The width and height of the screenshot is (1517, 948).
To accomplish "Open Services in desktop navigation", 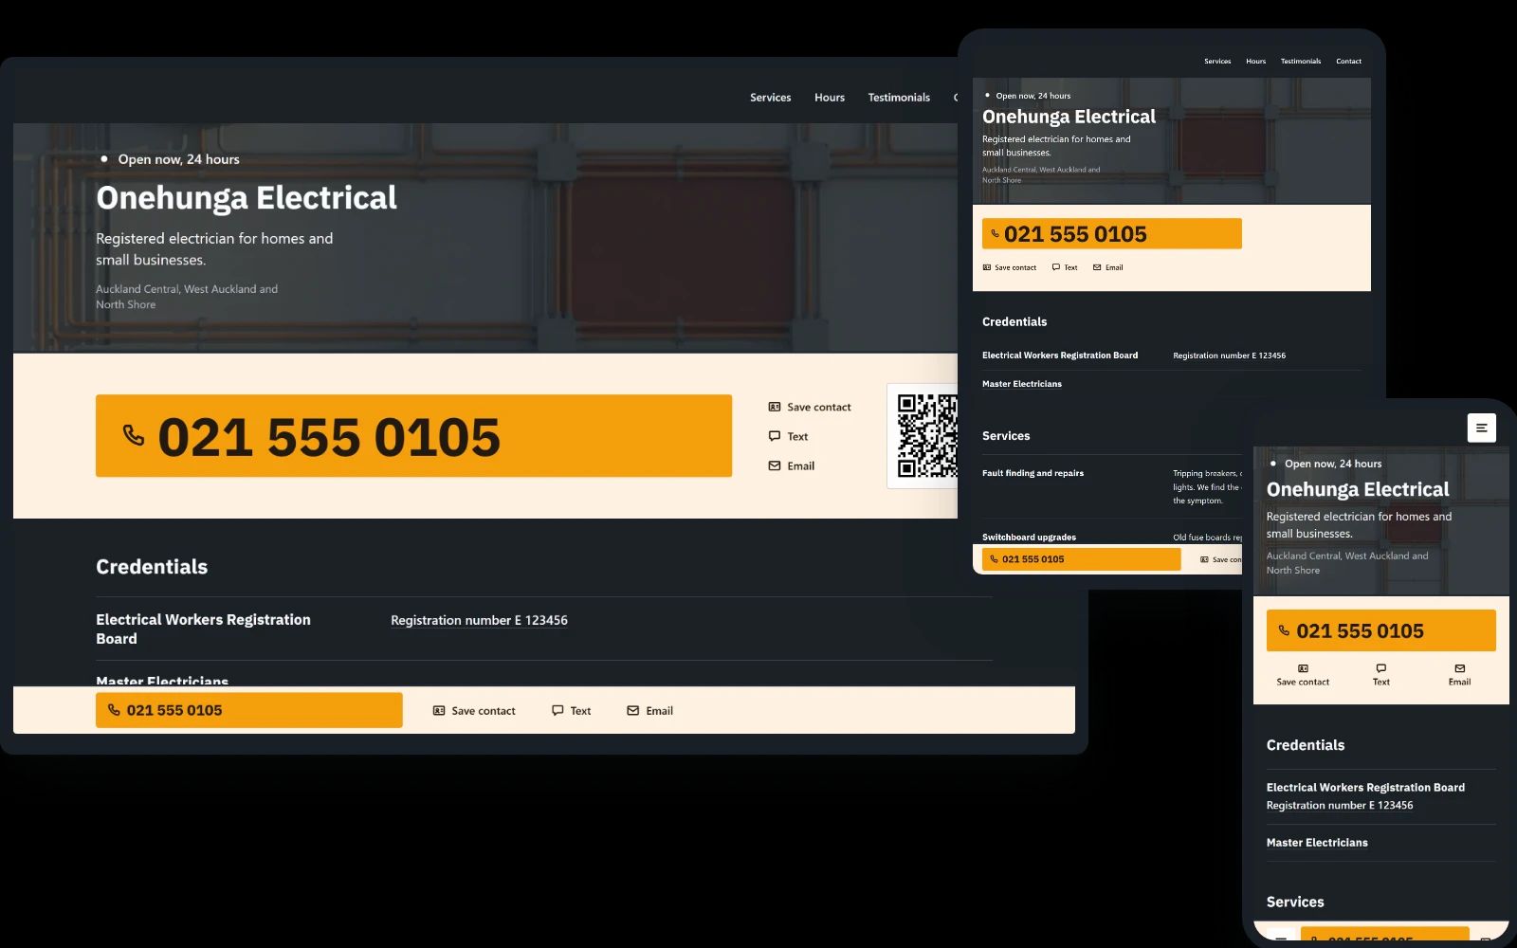I will pos(770,98).
